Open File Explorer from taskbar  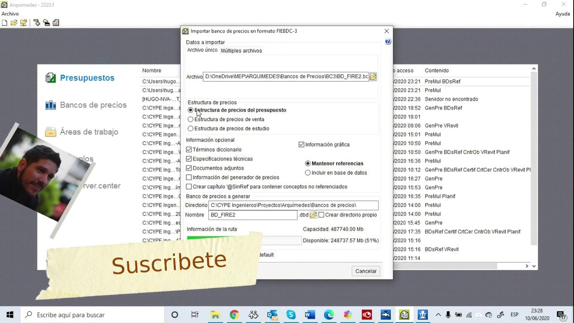click(215, 315)
